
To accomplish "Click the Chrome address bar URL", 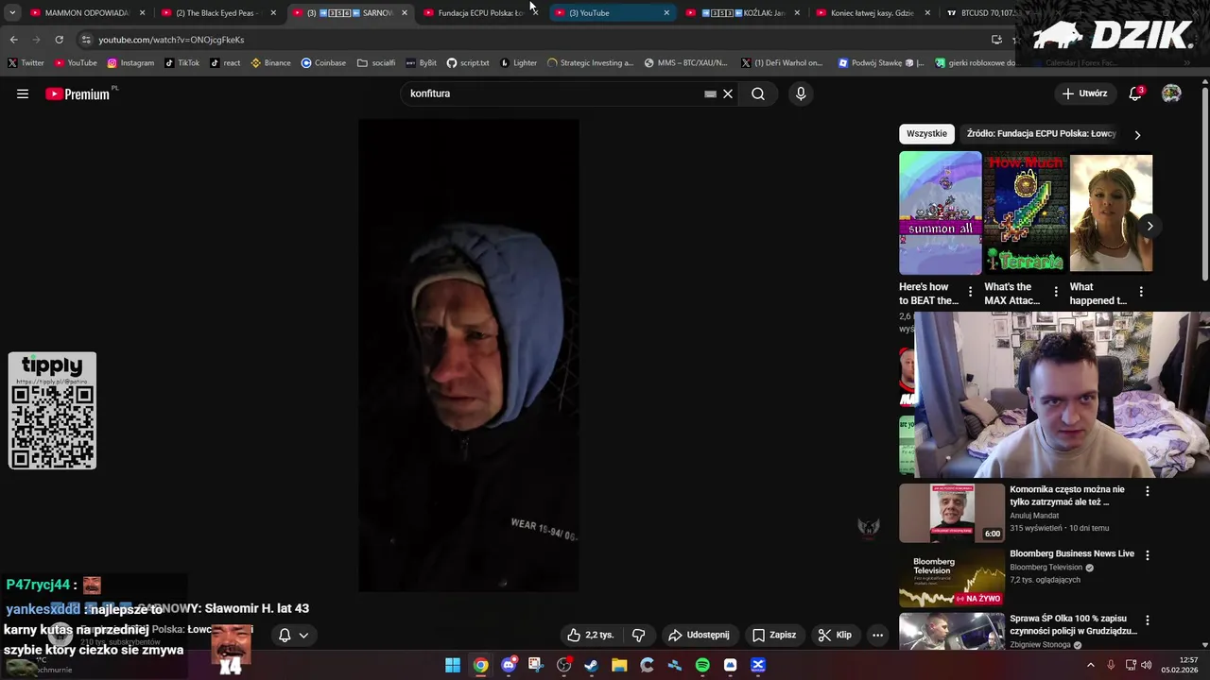I will (171, 40).
